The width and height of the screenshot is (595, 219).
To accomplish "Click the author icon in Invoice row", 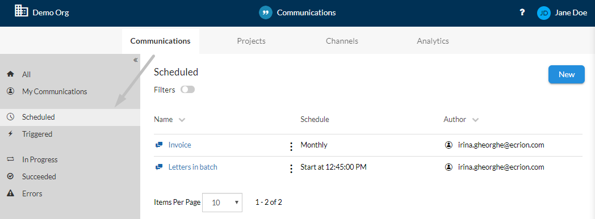I will click(449, 145).
